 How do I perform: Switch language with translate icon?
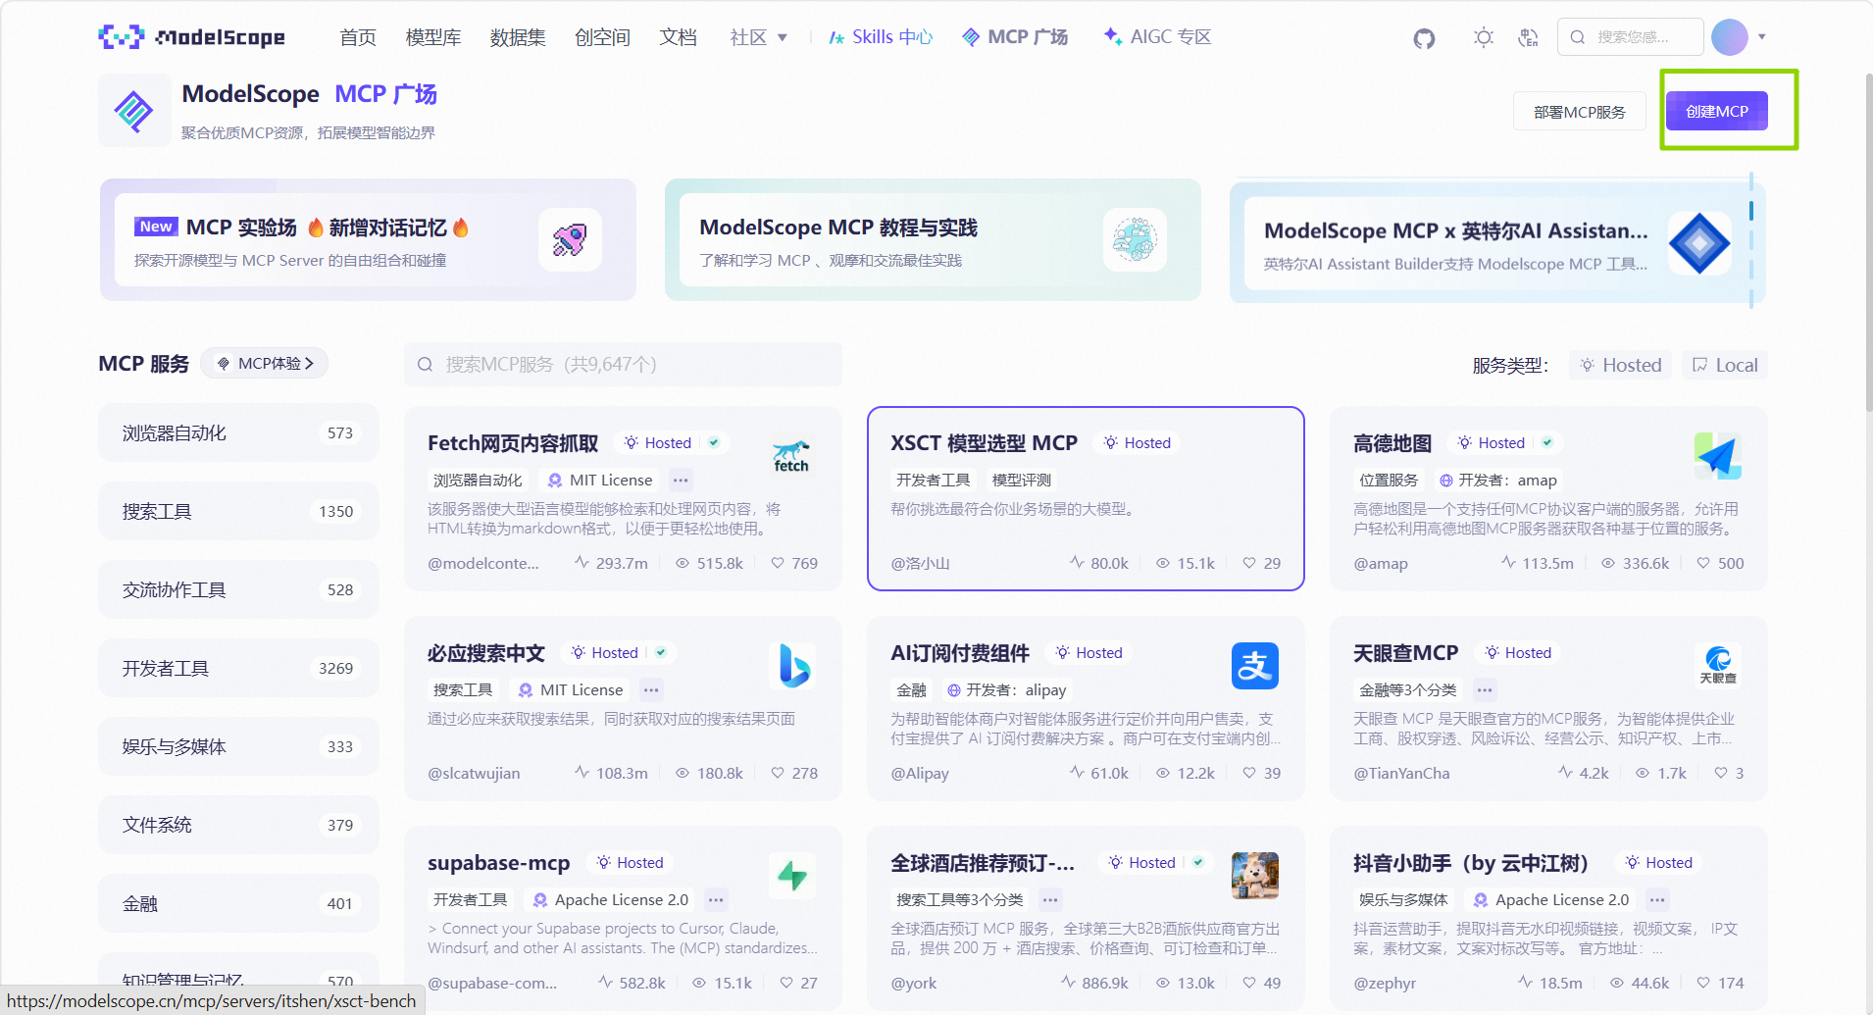(1528, 37)
